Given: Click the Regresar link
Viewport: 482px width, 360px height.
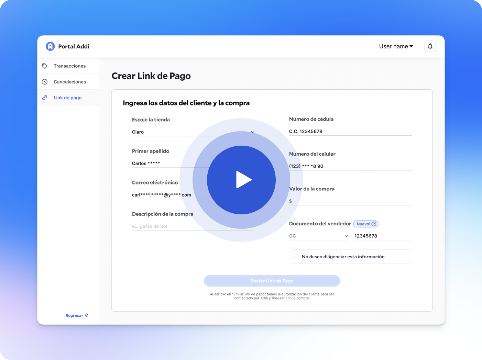Looking at the screenshot, I should [77, 315].
